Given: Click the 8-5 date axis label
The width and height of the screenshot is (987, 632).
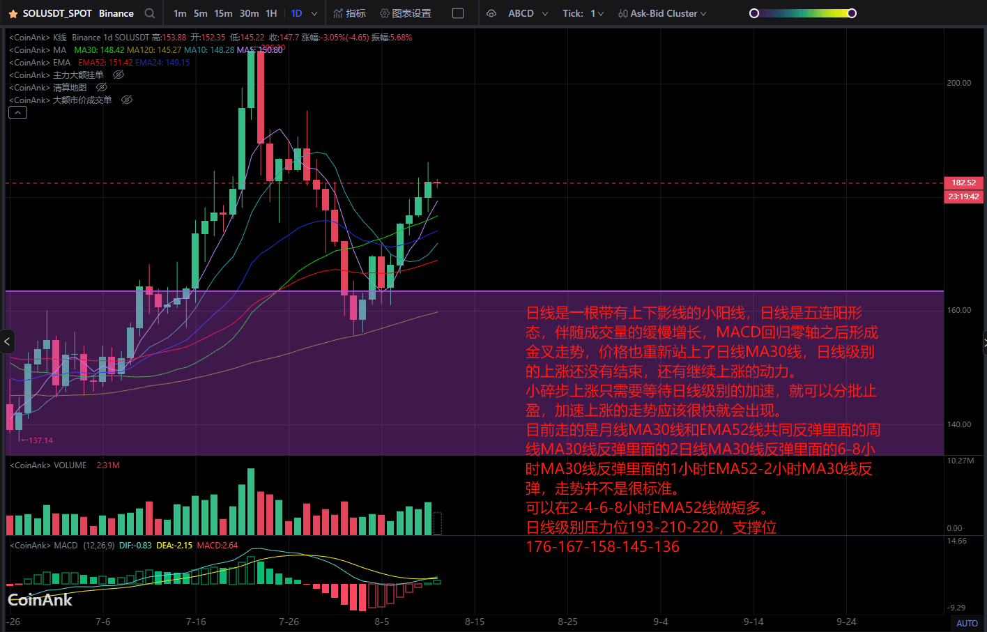Looking at the screenshot, I should (x=382, y=622).
